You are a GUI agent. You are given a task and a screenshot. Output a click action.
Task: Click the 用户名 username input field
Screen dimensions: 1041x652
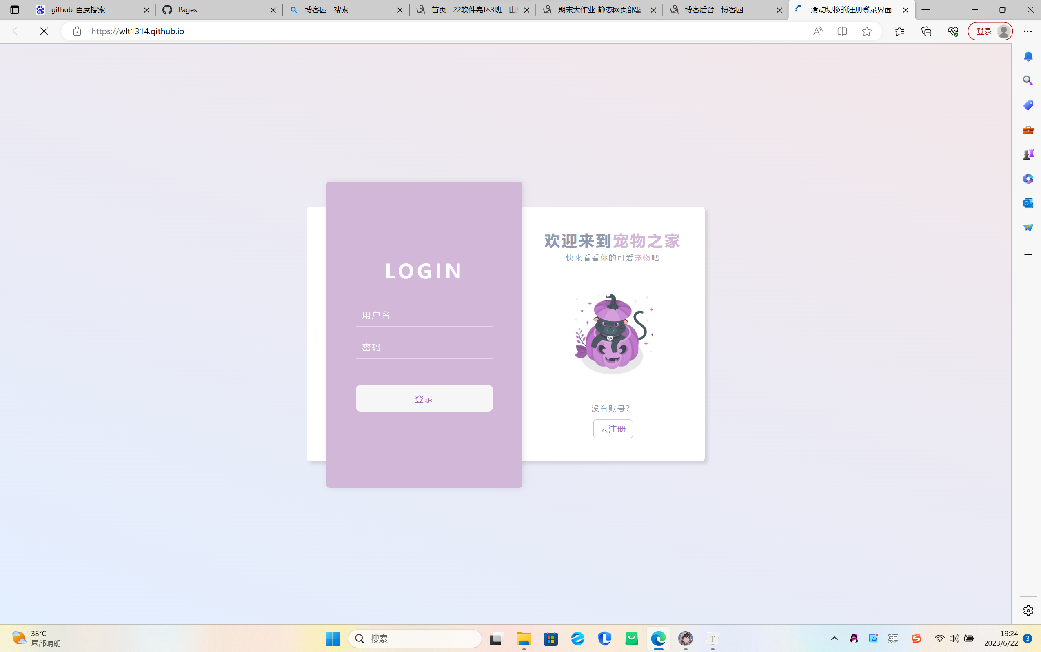[x=424, y=315]
